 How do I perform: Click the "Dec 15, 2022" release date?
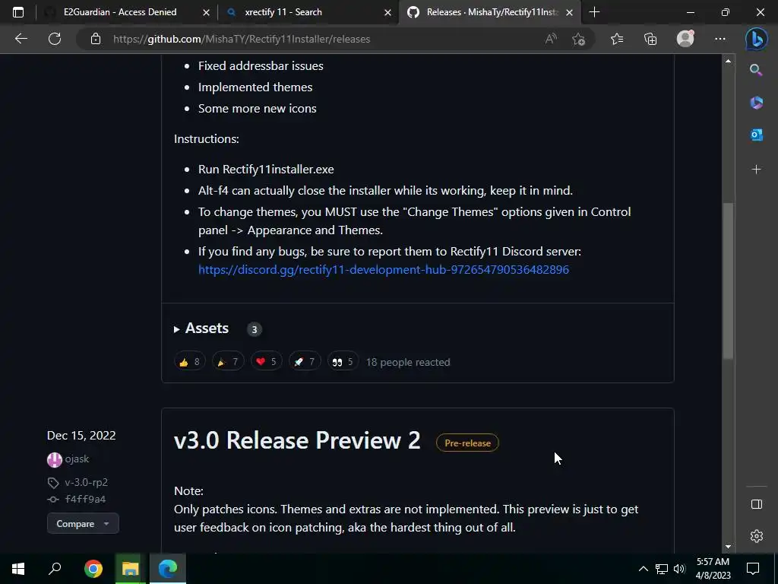tap(81, 436)
